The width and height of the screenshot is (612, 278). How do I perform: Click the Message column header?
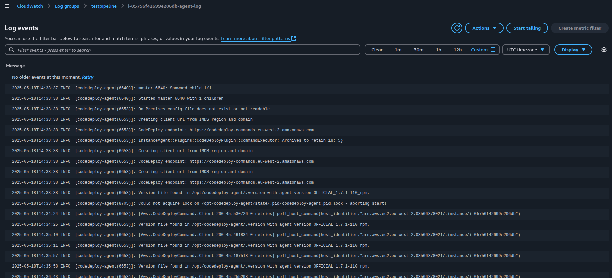click(16, 66)
